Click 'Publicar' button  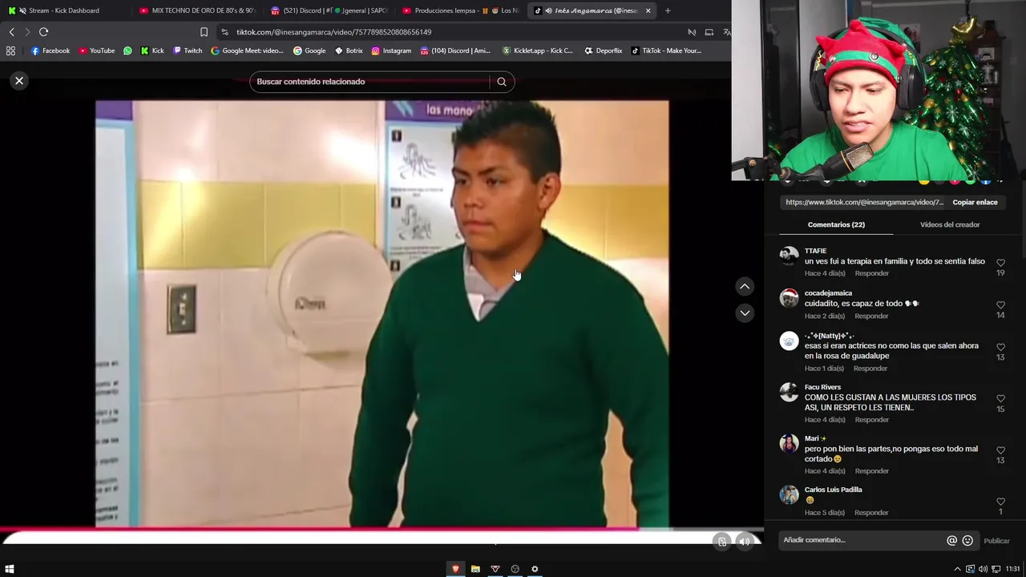[x=996, y=541]
